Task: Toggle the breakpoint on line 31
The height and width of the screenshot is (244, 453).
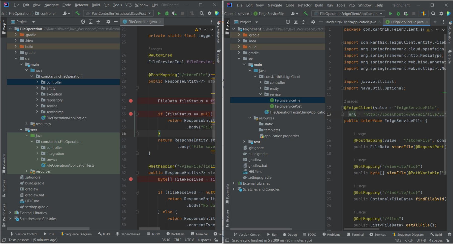Action: pos(131,101)
